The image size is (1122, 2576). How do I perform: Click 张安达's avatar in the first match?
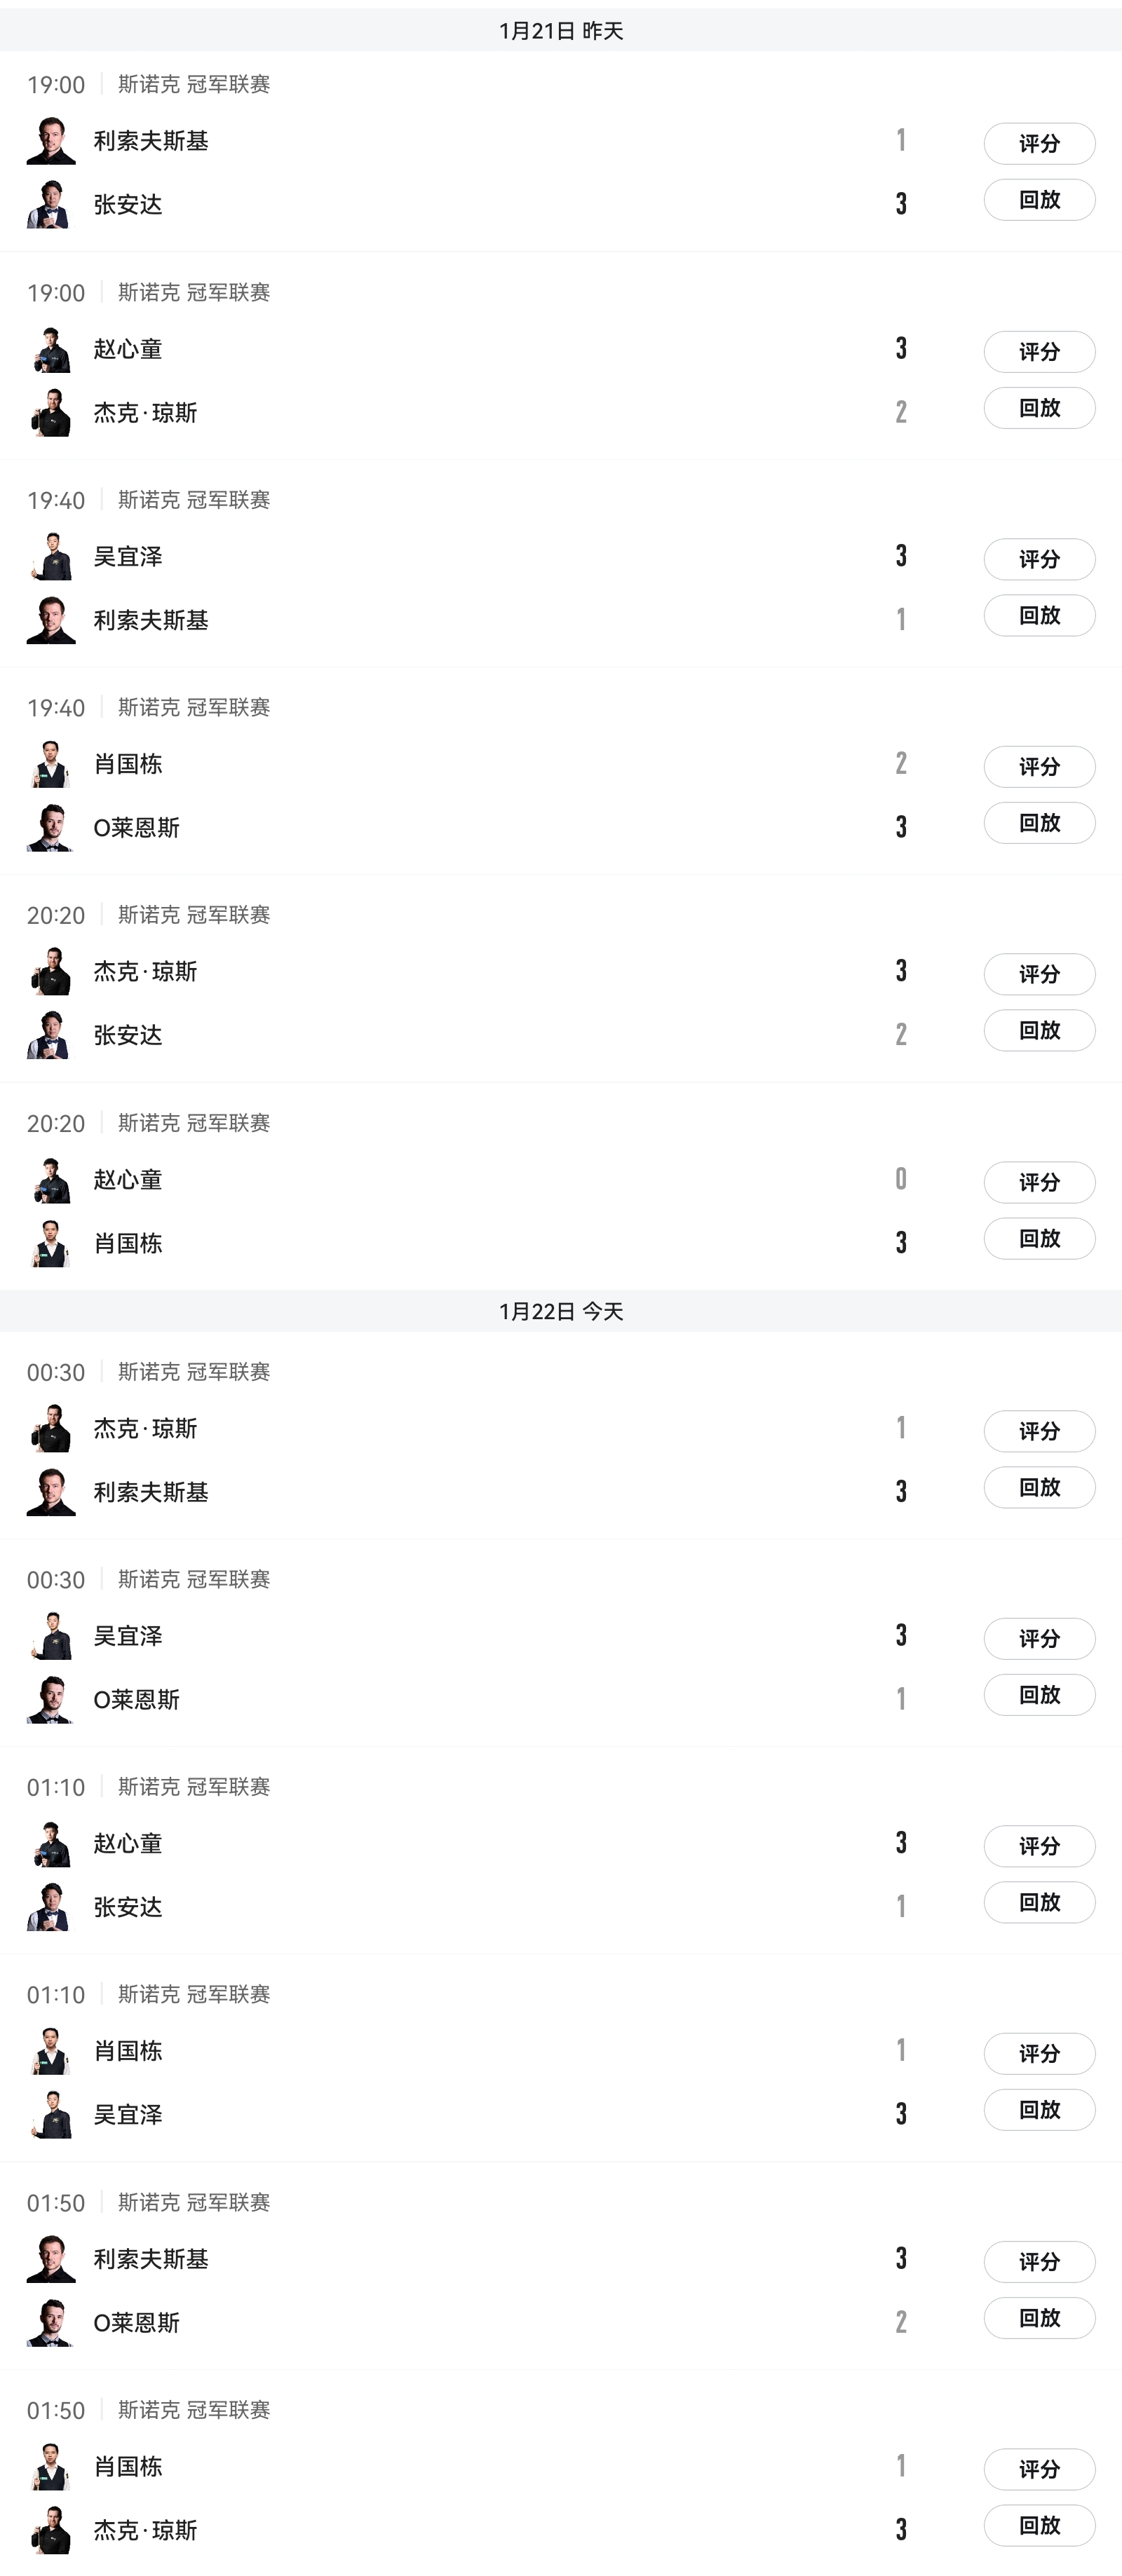coord(49,204)
